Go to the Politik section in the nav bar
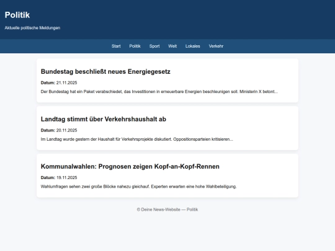The image size is (335, 251). 135,46
